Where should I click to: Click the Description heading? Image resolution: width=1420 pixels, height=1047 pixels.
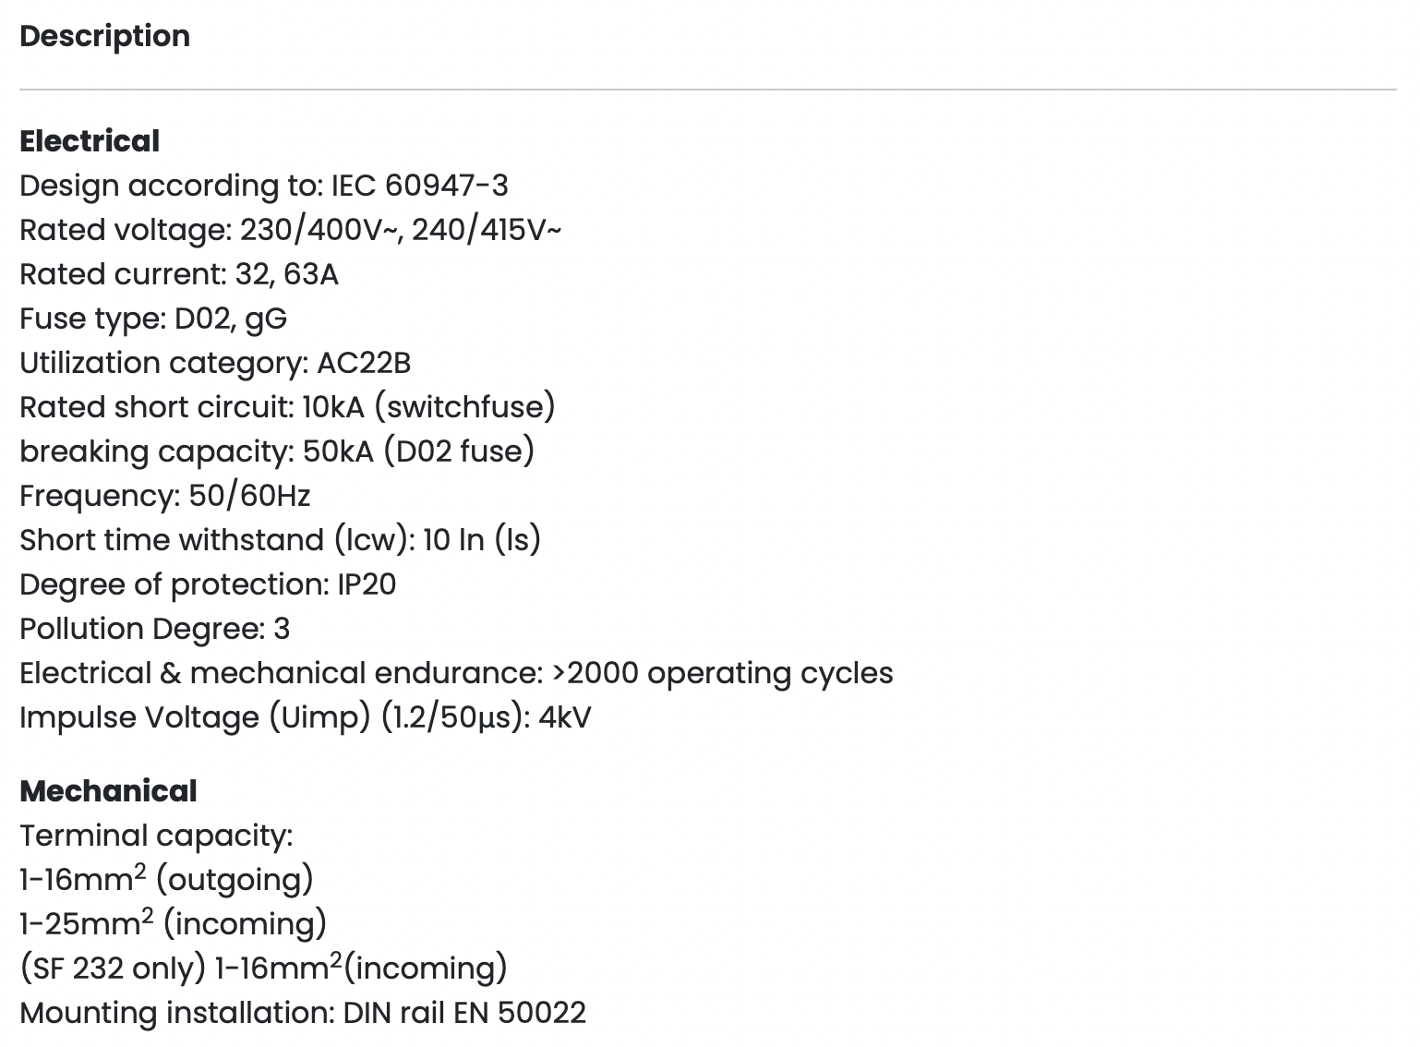[x=104, y=36]
